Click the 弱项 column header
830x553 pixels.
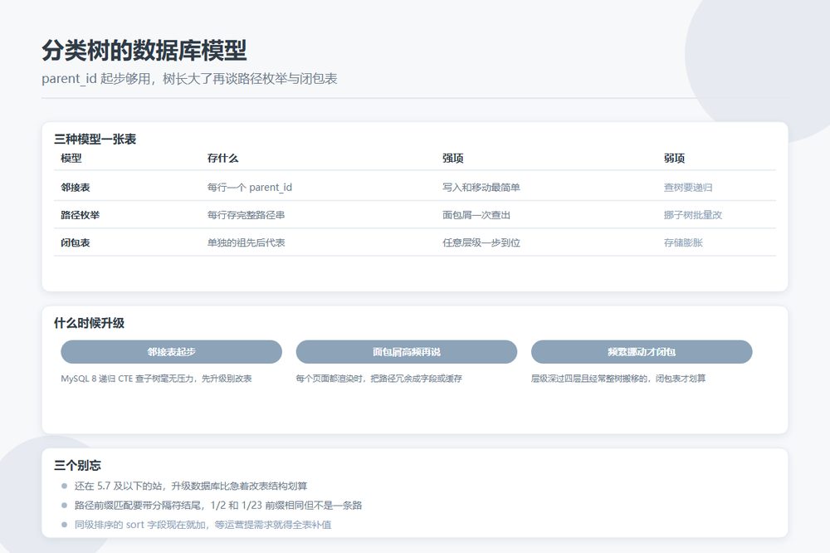tap(674, 159)
